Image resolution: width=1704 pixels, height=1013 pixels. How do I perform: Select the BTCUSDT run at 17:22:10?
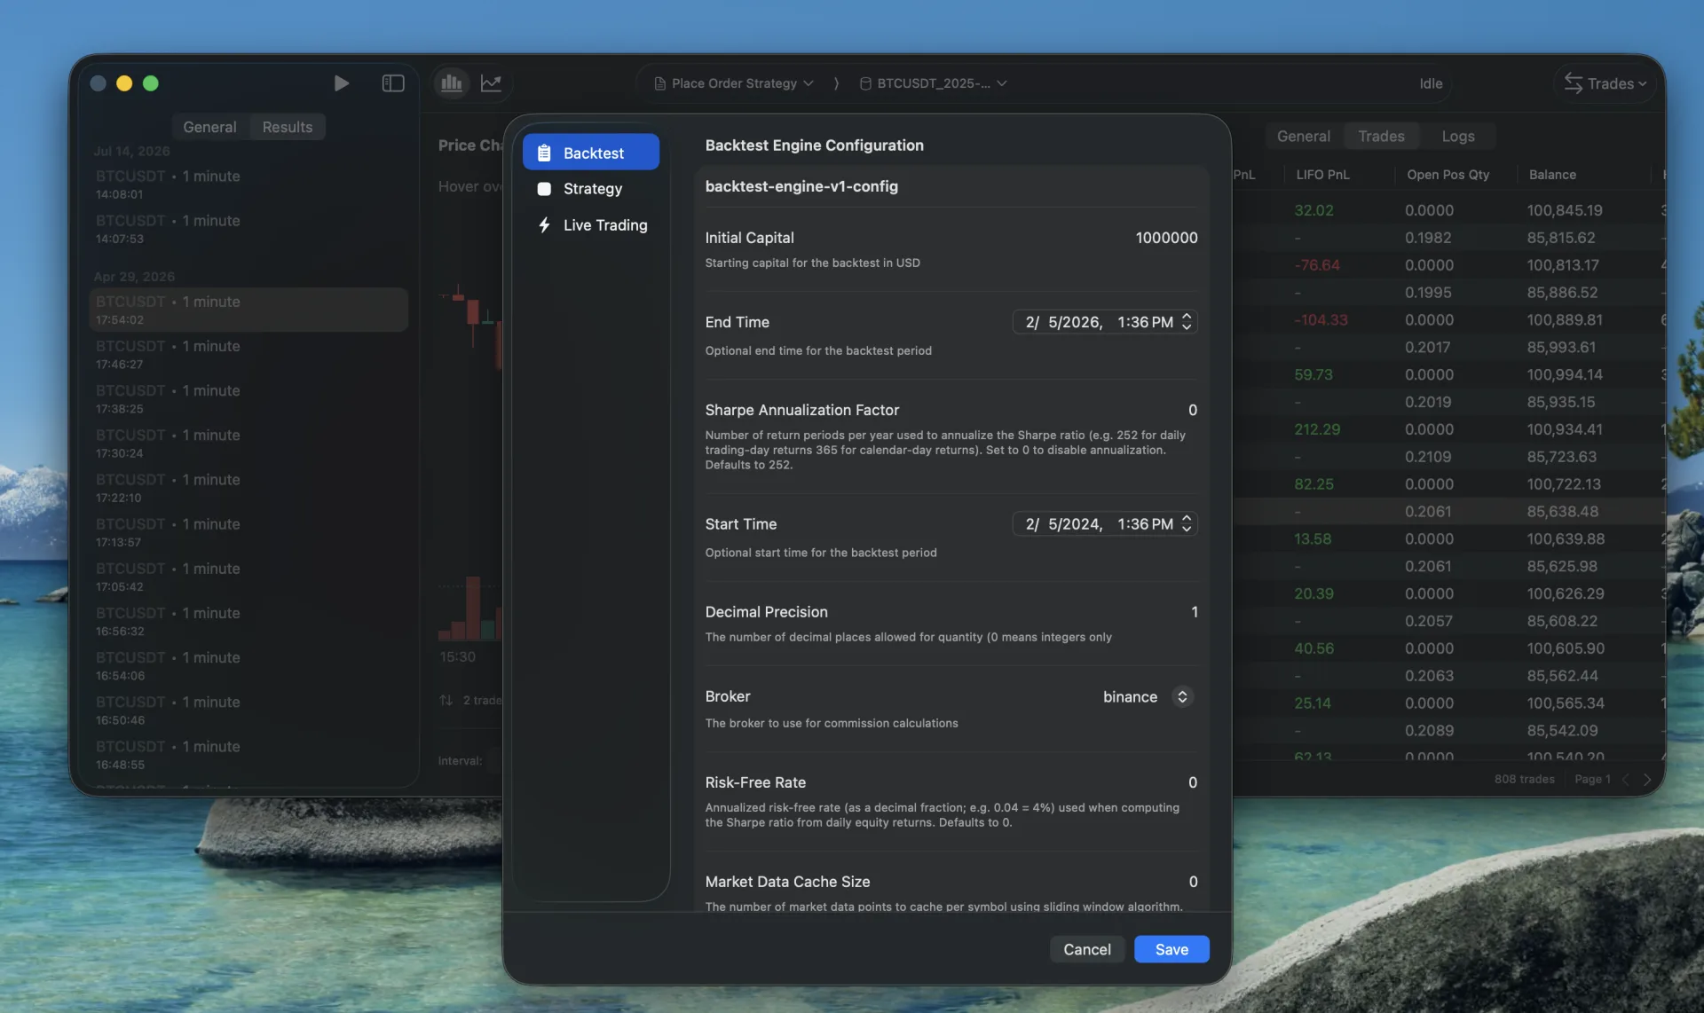(248, 488)
